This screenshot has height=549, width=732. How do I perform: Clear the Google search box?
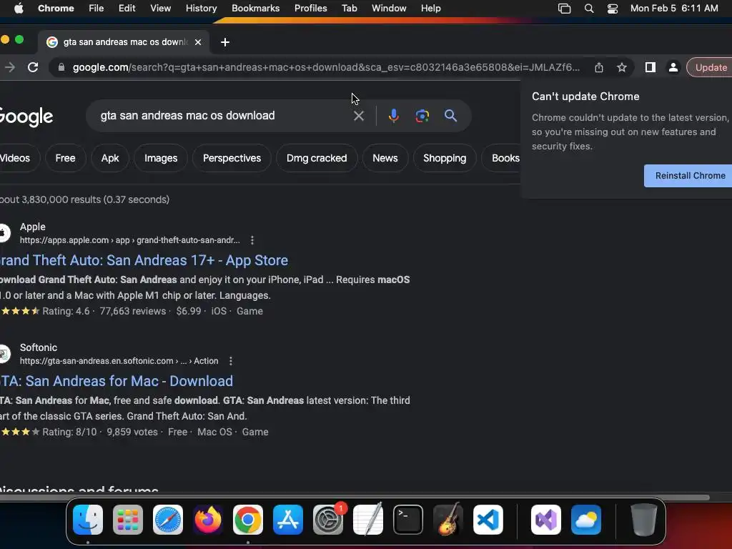[x=359, y=116]
